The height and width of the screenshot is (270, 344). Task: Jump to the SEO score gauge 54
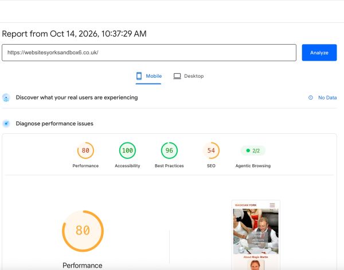(211, 150)
